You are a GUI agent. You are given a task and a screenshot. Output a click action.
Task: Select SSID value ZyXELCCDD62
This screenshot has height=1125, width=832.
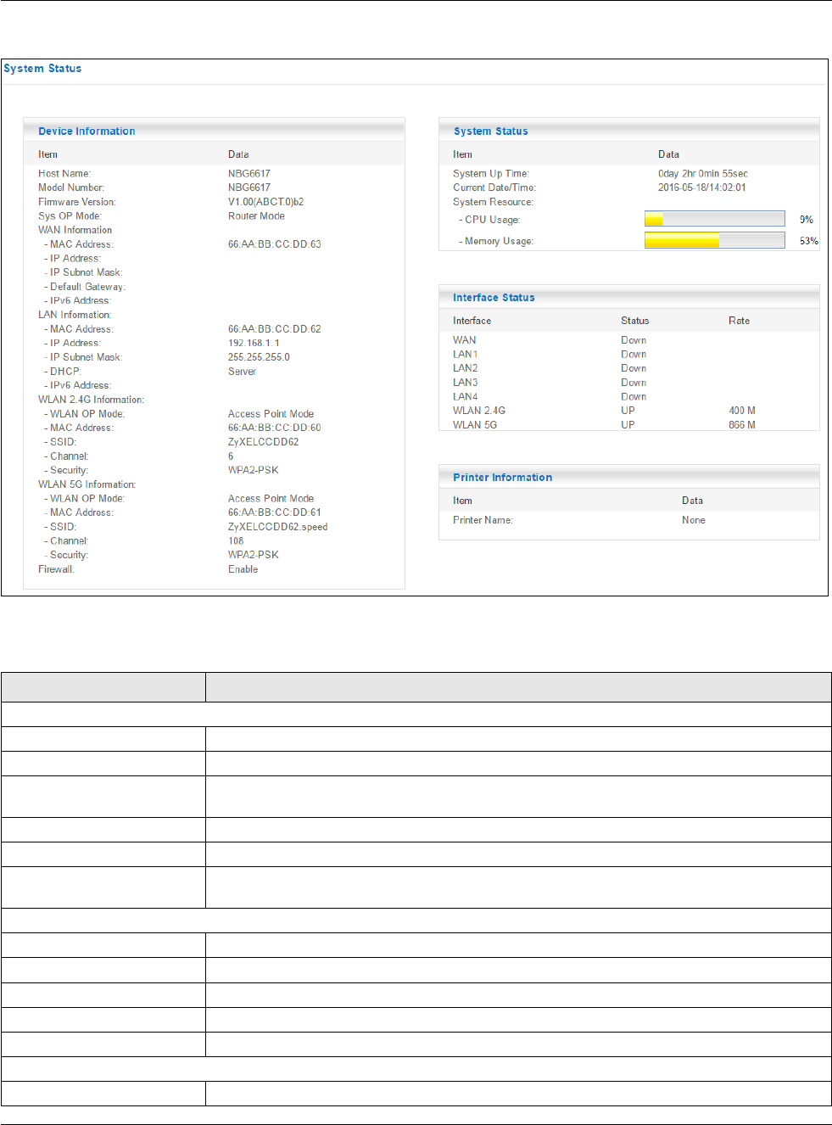pyautogui.click(x=263, y=442)
